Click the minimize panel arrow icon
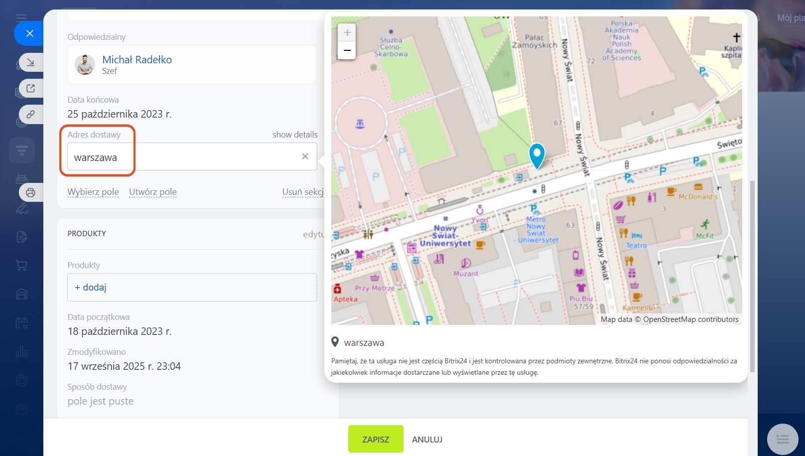Viewport: 805px width, 456px height. pyautogui.click(x=30, y=62)
